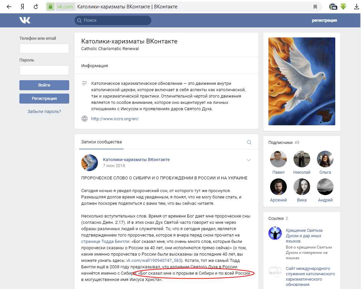361x289 pixels.
Task: Open the vk.com/wall190940747_583 link in post
Action: coord(154,261)
